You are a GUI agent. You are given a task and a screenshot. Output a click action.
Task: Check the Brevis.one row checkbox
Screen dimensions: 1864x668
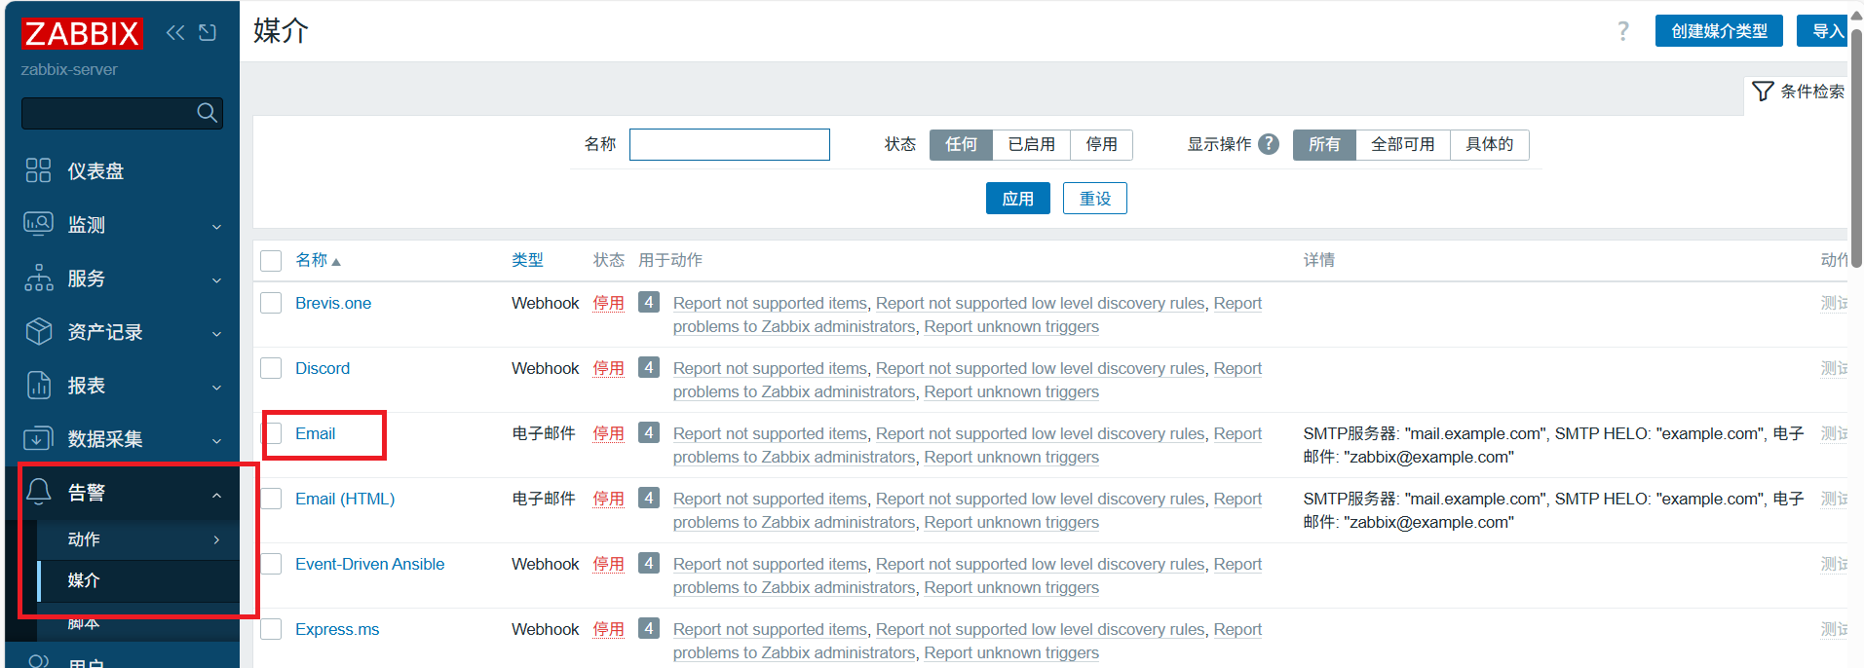tap(271, 303)
